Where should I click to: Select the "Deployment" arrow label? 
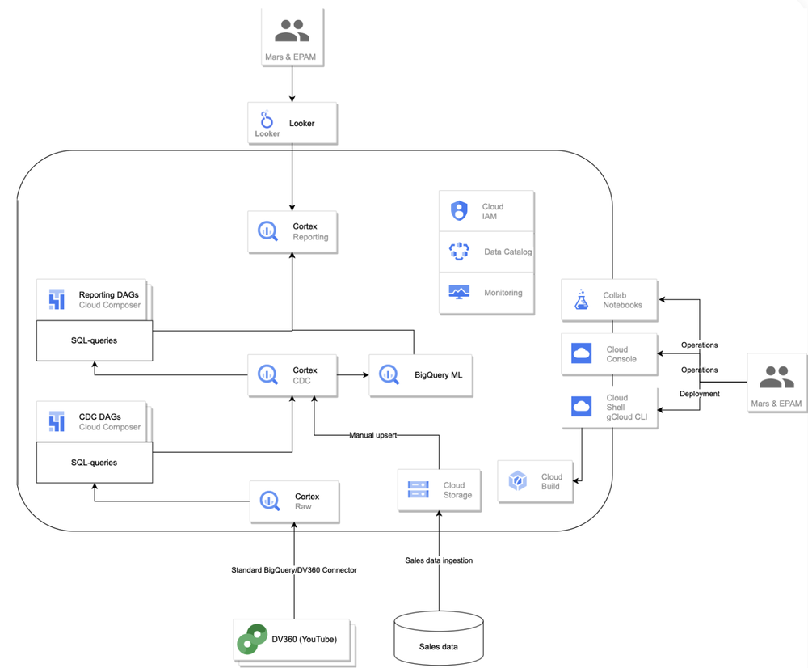click(699, 394)
